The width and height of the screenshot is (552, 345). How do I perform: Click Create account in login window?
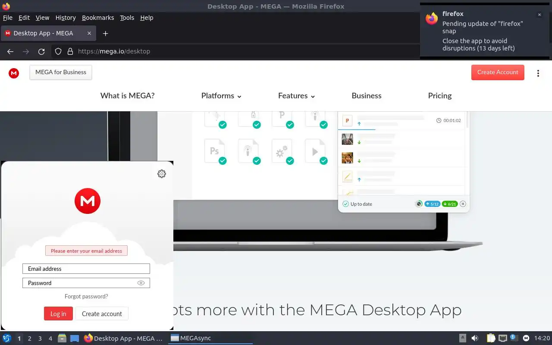tap(102, 314)
